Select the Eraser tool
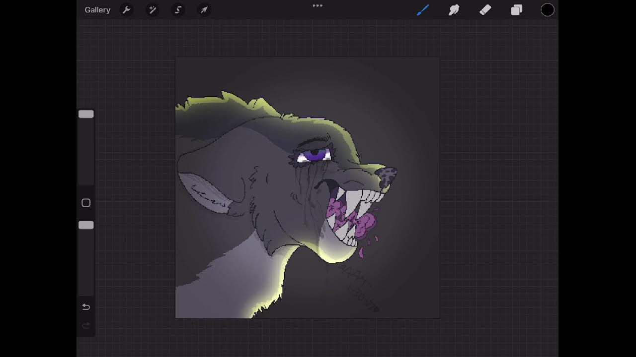 click(x=485, y=10)
